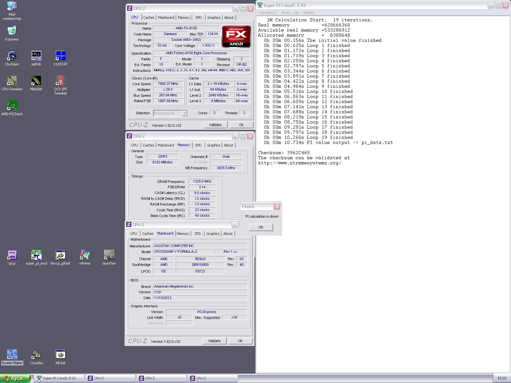The image size is (511, 383).
Task: Open the Calculate menu in Super PI
Action: point(268,12)
